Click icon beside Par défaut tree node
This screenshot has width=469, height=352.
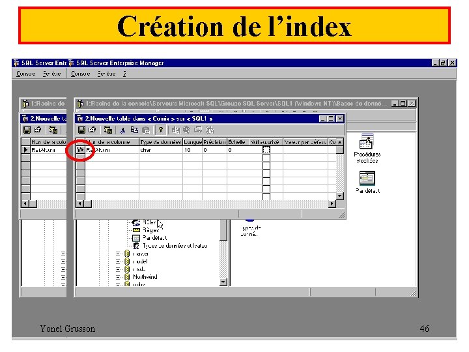coord(136,238)
